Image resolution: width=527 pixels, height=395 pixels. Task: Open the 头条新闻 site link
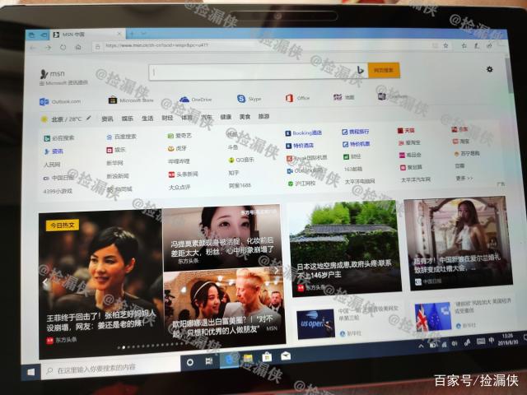(183, 174)
